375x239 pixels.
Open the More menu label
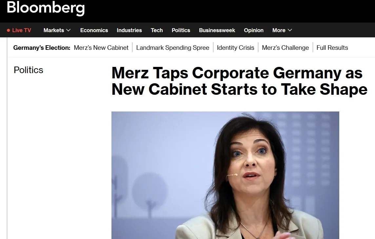[x=279, y=30]
